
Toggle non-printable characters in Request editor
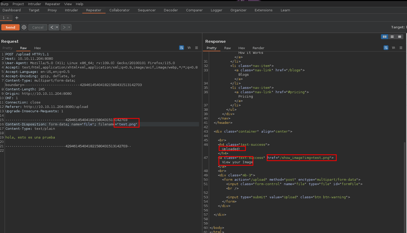[189, 48]
